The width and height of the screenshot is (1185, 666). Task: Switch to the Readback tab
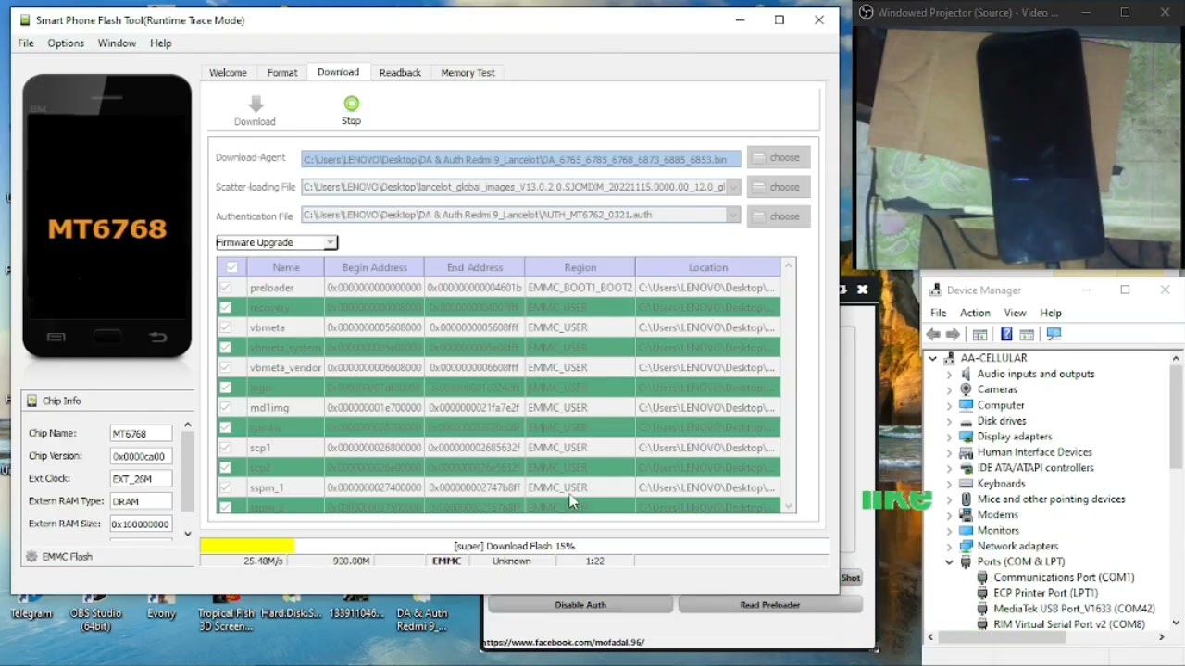click(x=400, y=73)
